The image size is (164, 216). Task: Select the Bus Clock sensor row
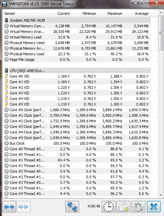pos(76,143)
